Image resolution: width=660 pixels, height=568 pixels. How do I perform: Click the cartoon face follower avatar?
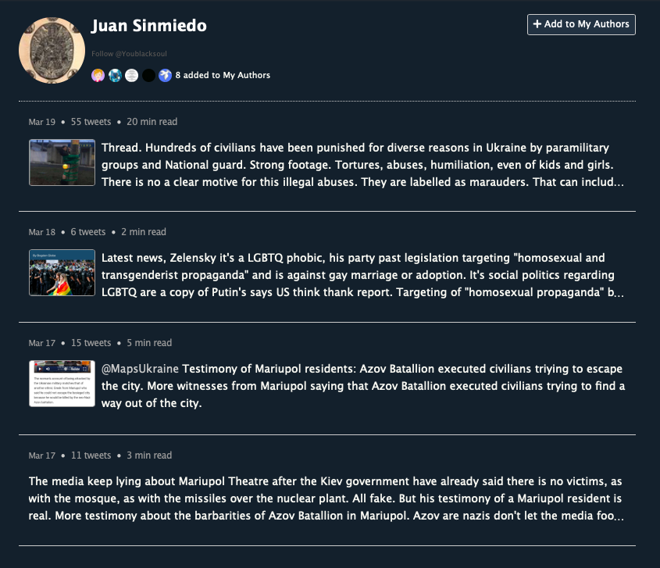[98, 76]
